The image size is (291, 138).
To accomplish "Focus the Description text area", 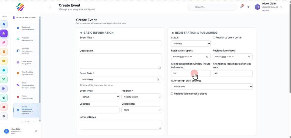I will [x=120, y=61].
